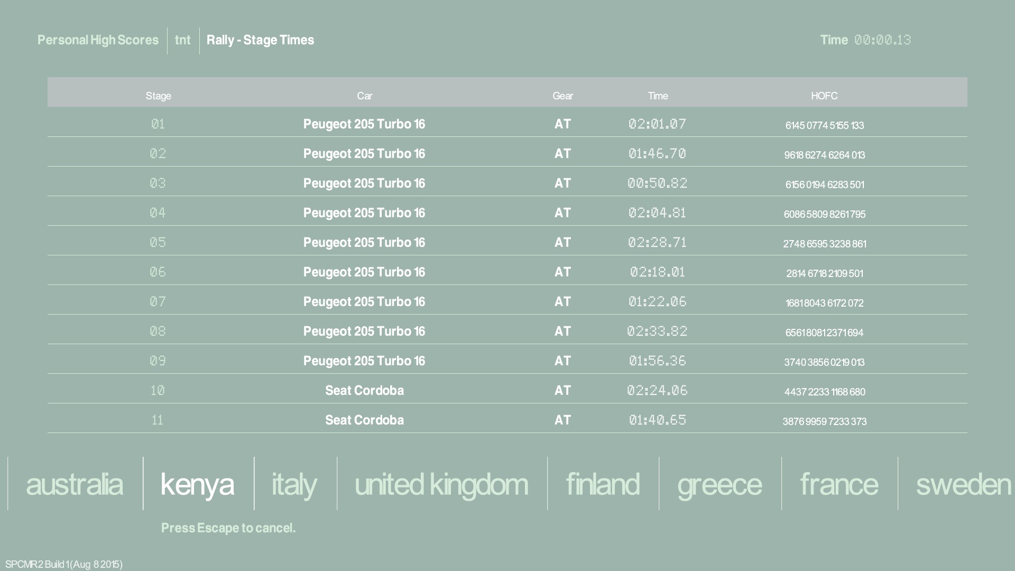
Task: Click the HOFC code for stage 11
Action: coord(824,421)
